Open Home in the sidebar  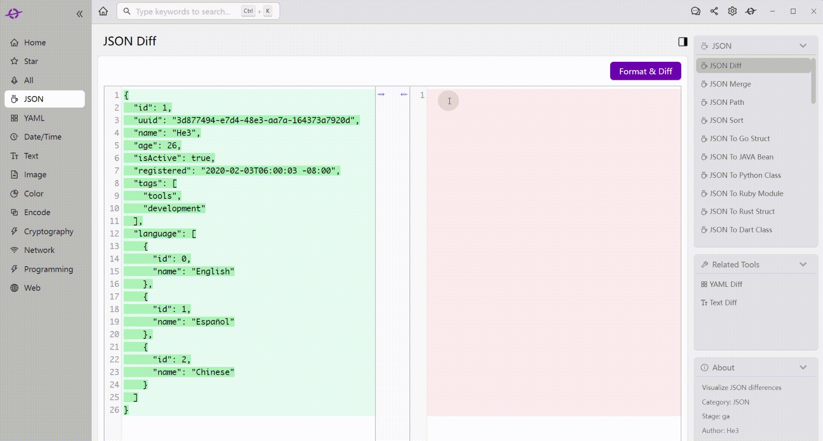pyautogui.click(x=45, y=43)
